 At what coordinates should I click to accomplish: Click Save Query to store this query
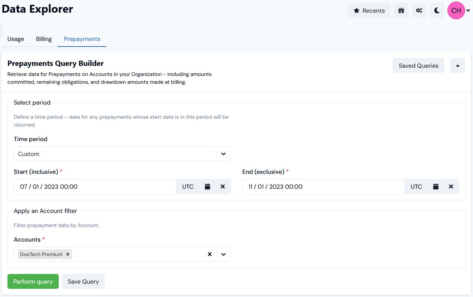[x=83, y=281]
